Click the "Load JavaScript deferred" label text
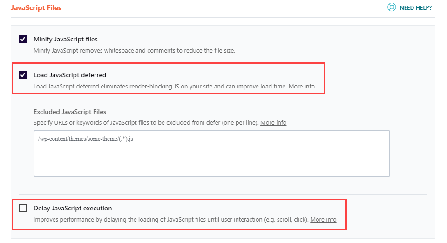447x243 pixels. pos(70,75)
